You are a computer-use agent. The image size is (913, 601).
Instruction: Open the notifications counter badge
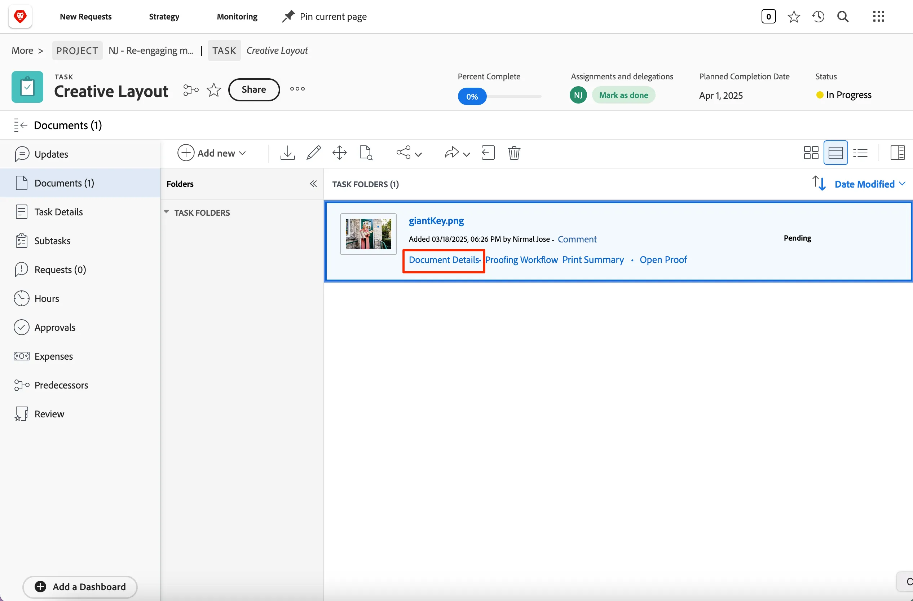coord(768,17)
